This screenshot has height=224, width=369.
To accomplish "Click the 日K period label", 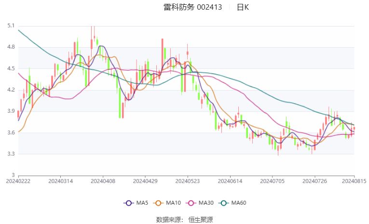I will (243, 7).
